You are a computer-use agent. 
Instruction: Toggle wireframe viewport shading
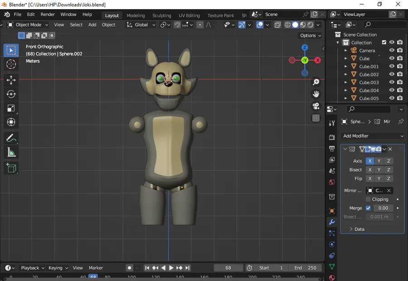click(x=287, y=25)
